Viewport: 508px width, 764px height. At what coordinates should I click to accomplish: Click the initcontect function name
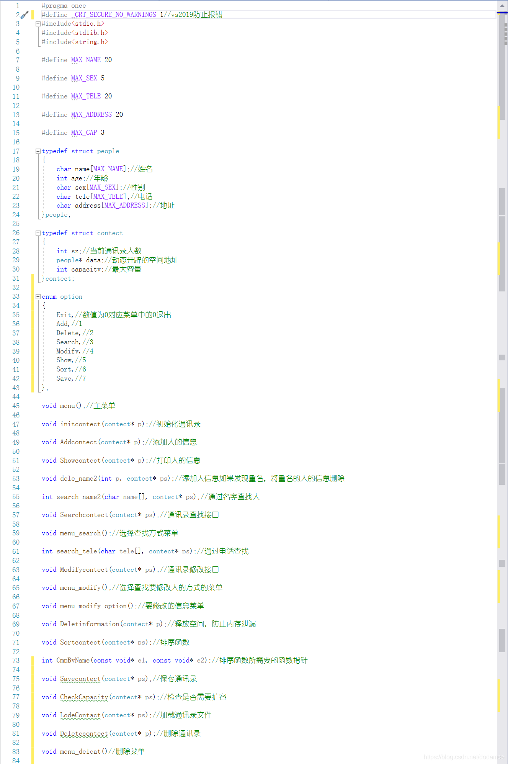coord(80,424)
